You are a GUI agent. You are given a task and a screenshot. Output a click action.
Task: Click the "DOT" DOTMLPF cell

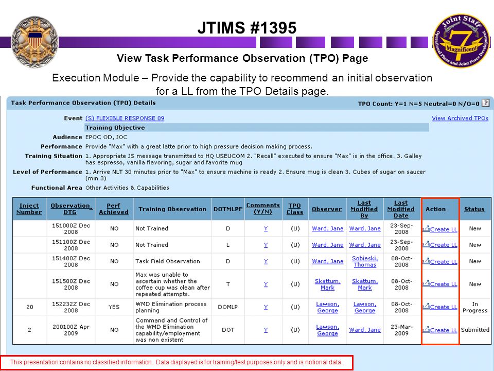point(228,330)
